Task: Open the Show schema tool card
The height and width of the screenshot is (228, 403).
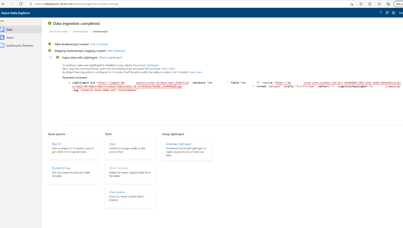Action: point(130,197)
